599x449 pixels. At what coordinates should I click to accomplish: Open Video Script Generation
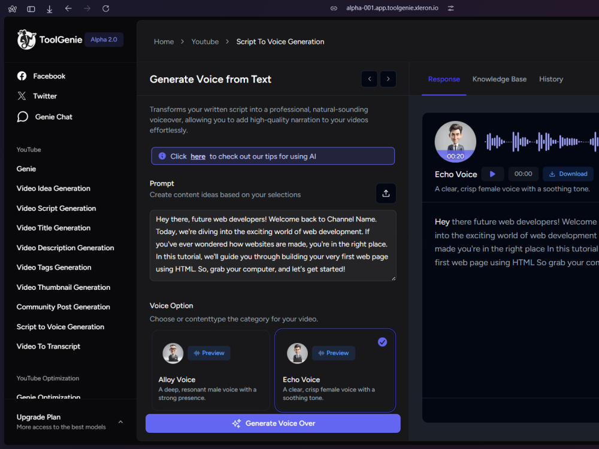click(x=56, y=208)
